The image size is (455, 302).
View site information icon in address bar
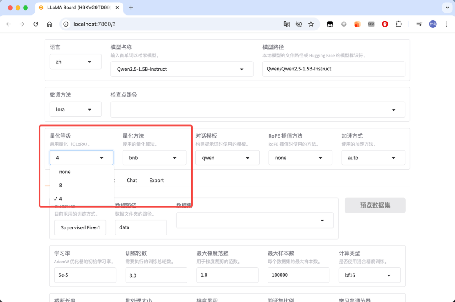coord(66,24)
